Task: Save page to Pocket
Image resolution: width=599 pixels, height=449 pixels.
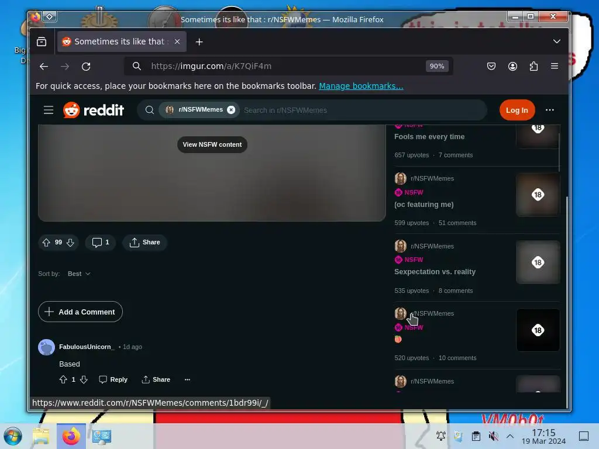Action: (491, 66)
